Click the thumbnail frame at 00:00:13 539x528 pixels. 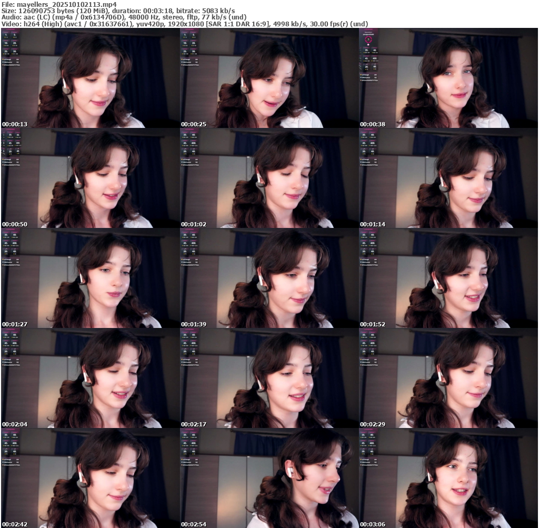click(90, 78)
